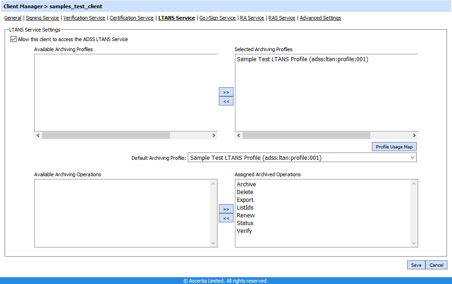Viewport: 452px width, 284px height.
Task: Uncheck Allow client to access ADSS LTANS Service
Action: click(x=13, y=39)
